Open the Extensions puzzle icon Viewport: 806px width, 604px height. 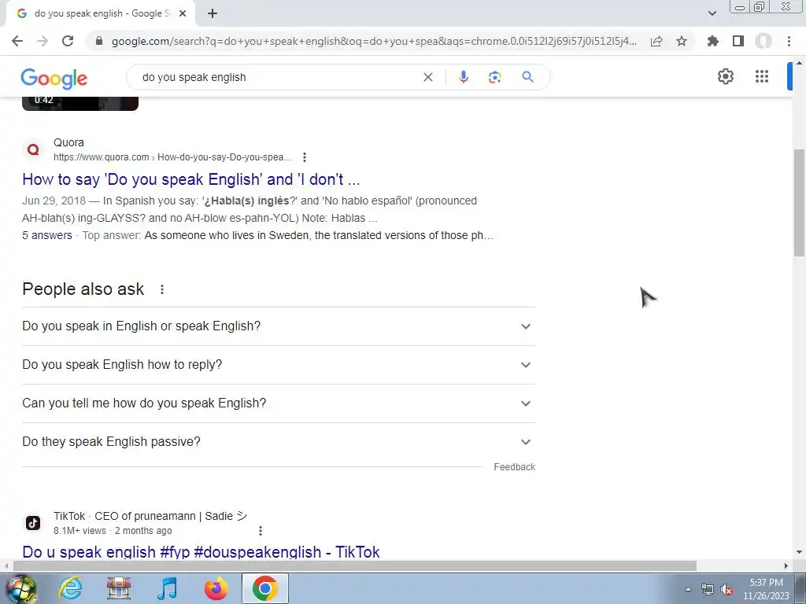pyautogui.click(x=713, y=41)
